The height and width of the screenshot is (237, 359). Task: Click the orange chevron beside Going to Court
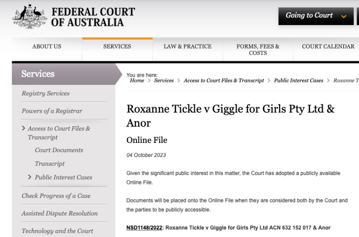coord(344,16)
